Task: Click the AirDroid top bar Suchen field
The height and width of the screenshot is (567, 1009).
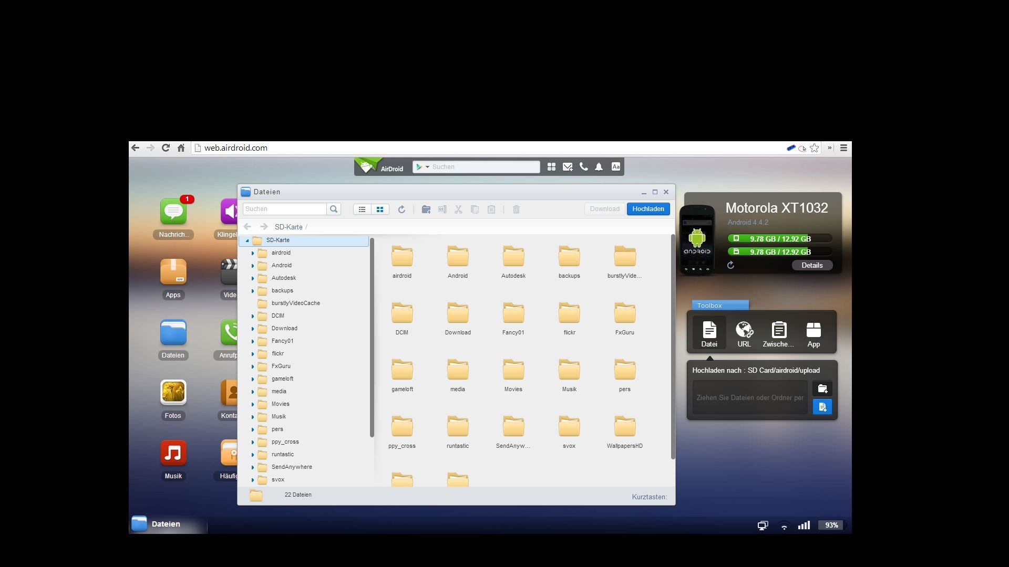Action: tap(485, 167)
